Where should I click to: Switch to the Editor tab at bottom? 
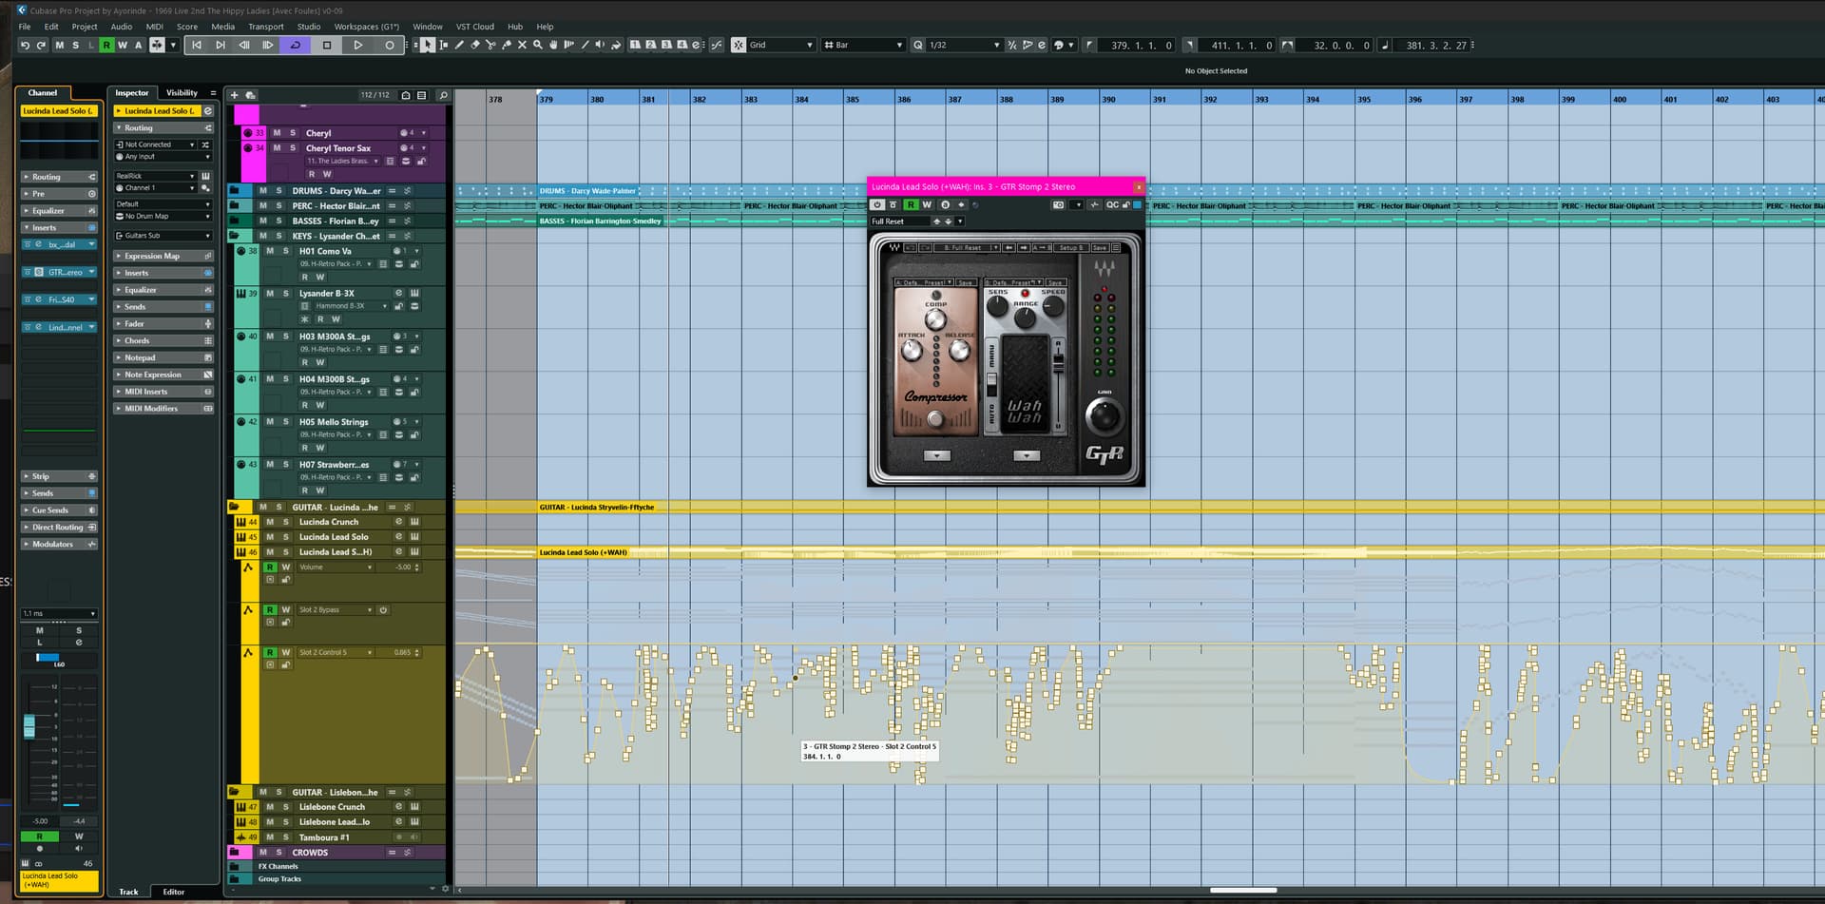point(174,892)
